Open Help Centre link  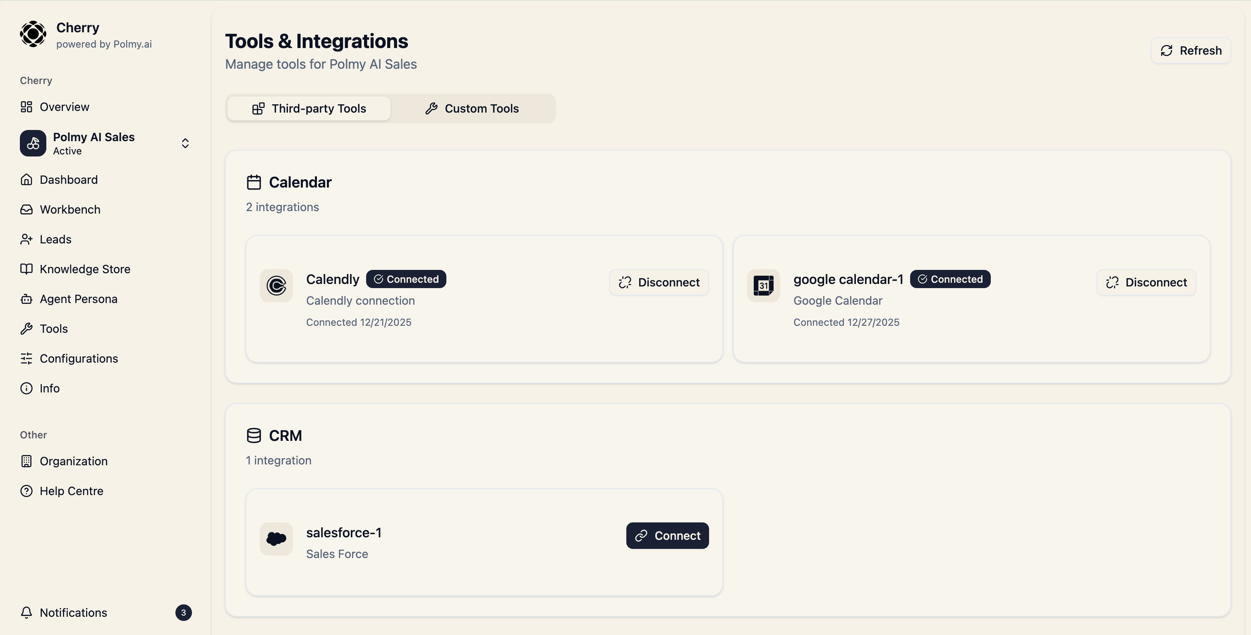(x=72, y=491)
